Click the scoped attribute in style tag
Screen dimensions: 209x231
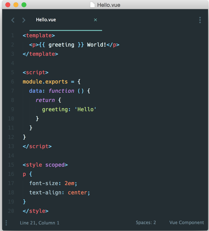click(55, 165)
